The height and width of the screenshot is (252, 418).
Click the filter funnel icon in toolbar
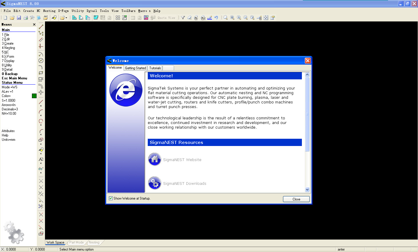[x=183, y=18]
